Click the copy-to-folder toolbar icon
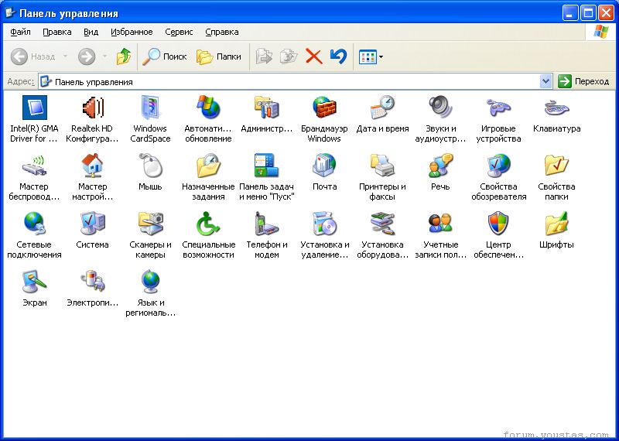619x441 pixels. (x=289, y=56)
